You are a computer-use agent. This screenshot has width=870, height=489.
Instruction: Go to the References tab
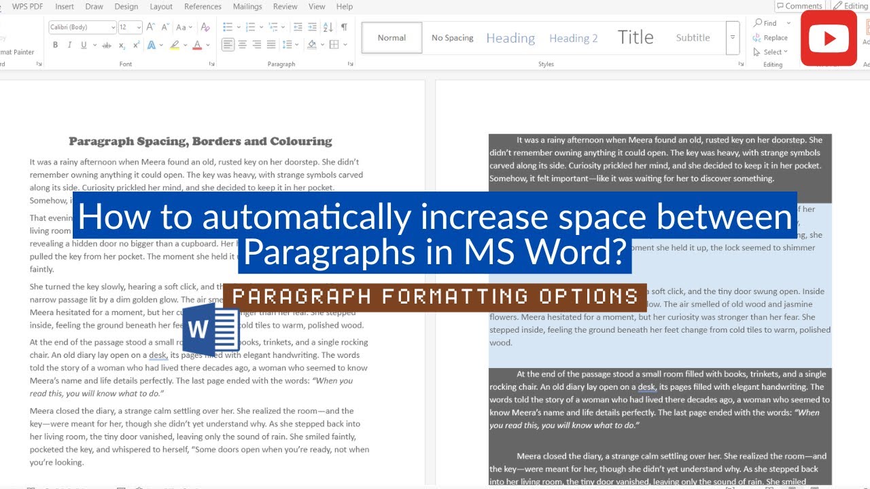coord(203,6)
